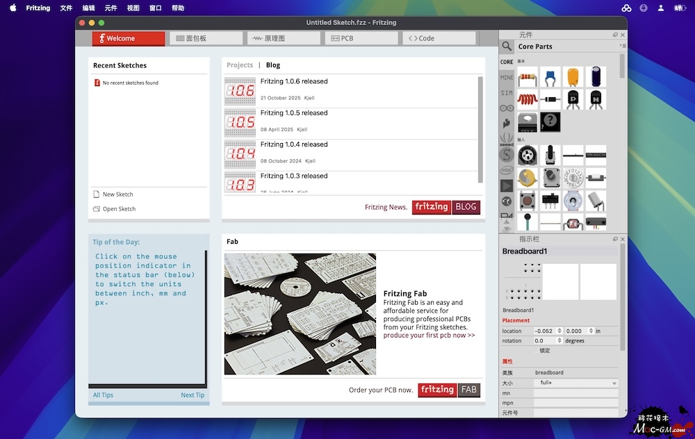Choose the PNP transistor part
Image resolution: width=695 pixels, height=439 pixels.
click(573, 99)
